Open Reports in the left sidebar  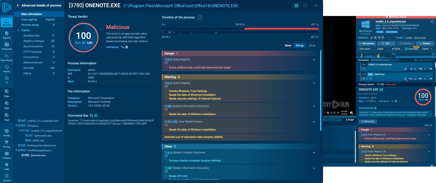[7, 35]
